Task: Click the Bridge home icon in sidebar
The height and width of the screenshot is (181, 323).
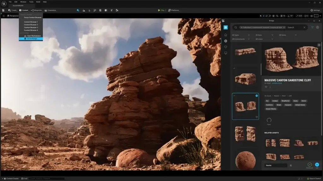Action: tap(226, 35)
